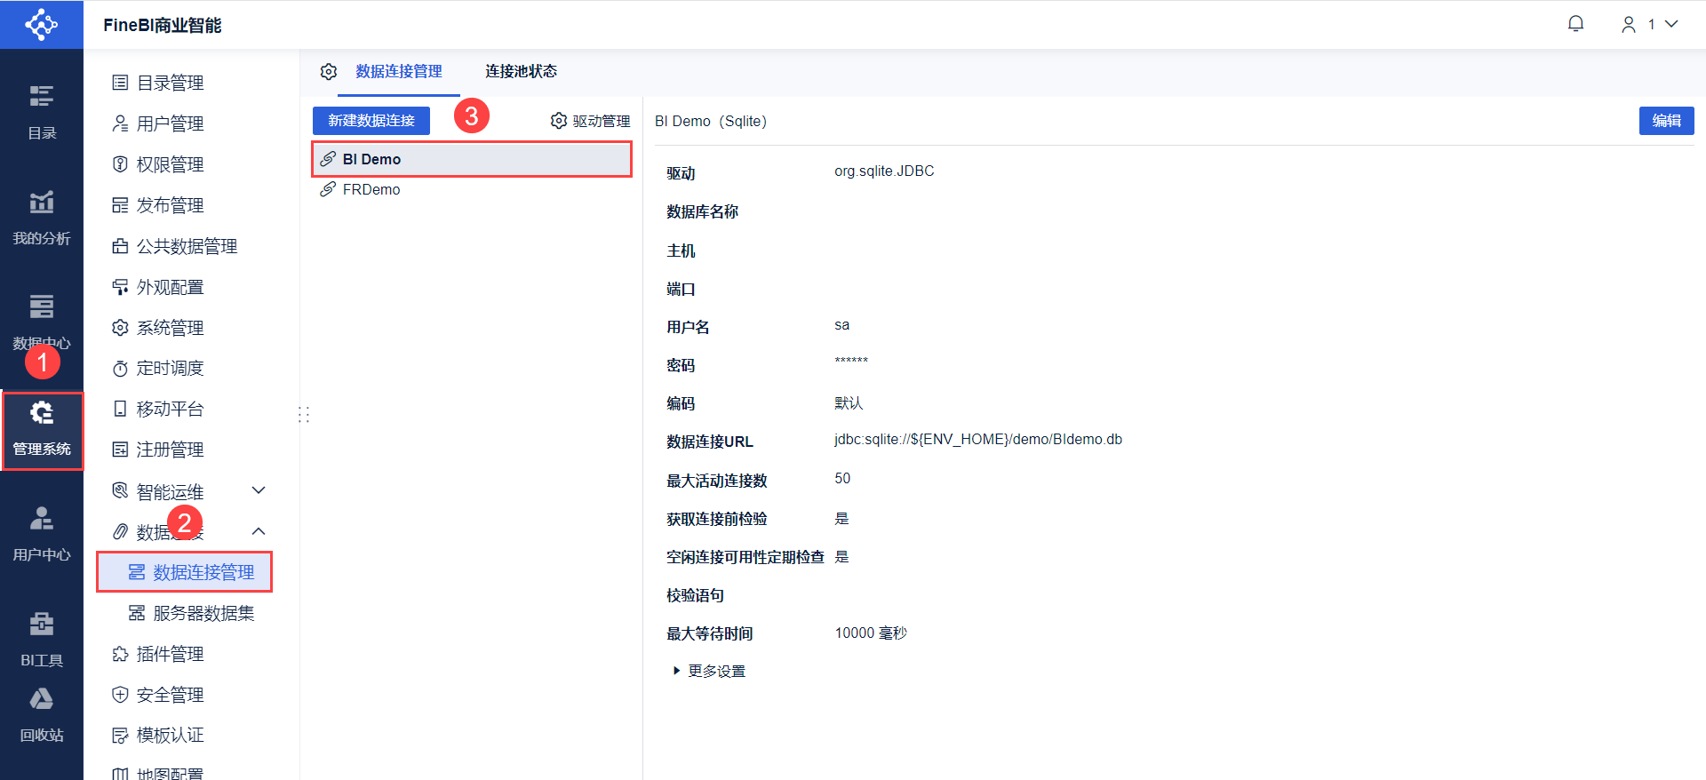This screenshot has height=780, width=1706.
Task: Open the user account dropdown arrow
Action: 1671,24
